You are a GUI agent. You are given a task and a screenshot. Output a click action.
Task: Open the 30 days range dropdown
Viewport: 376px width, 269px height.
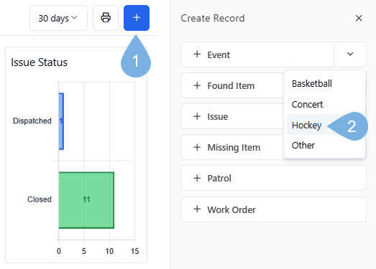58,18
